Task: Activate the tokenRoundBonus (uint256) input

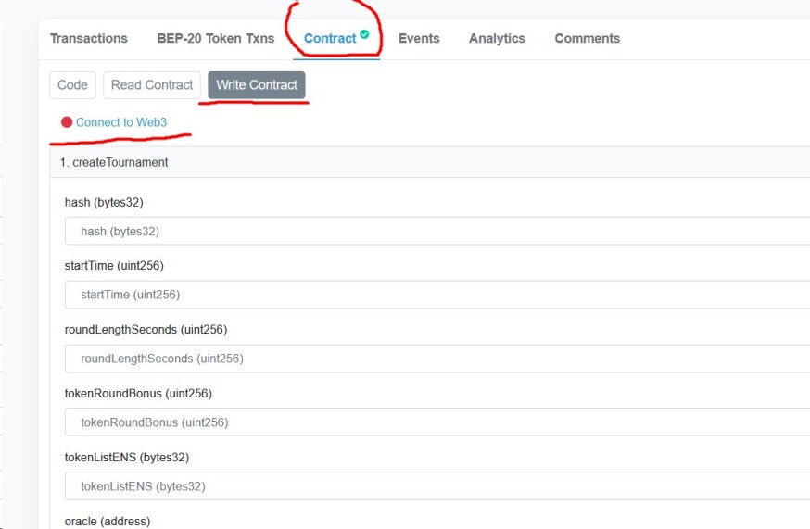Action: (437, 422)
